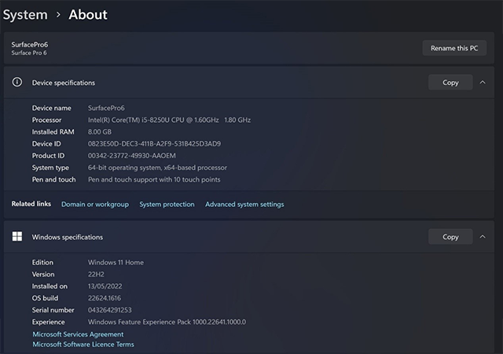The height and width of the screenshot is (354, 503).
Task: Select the Device ID value text
Action: click(x=154, y=144)
